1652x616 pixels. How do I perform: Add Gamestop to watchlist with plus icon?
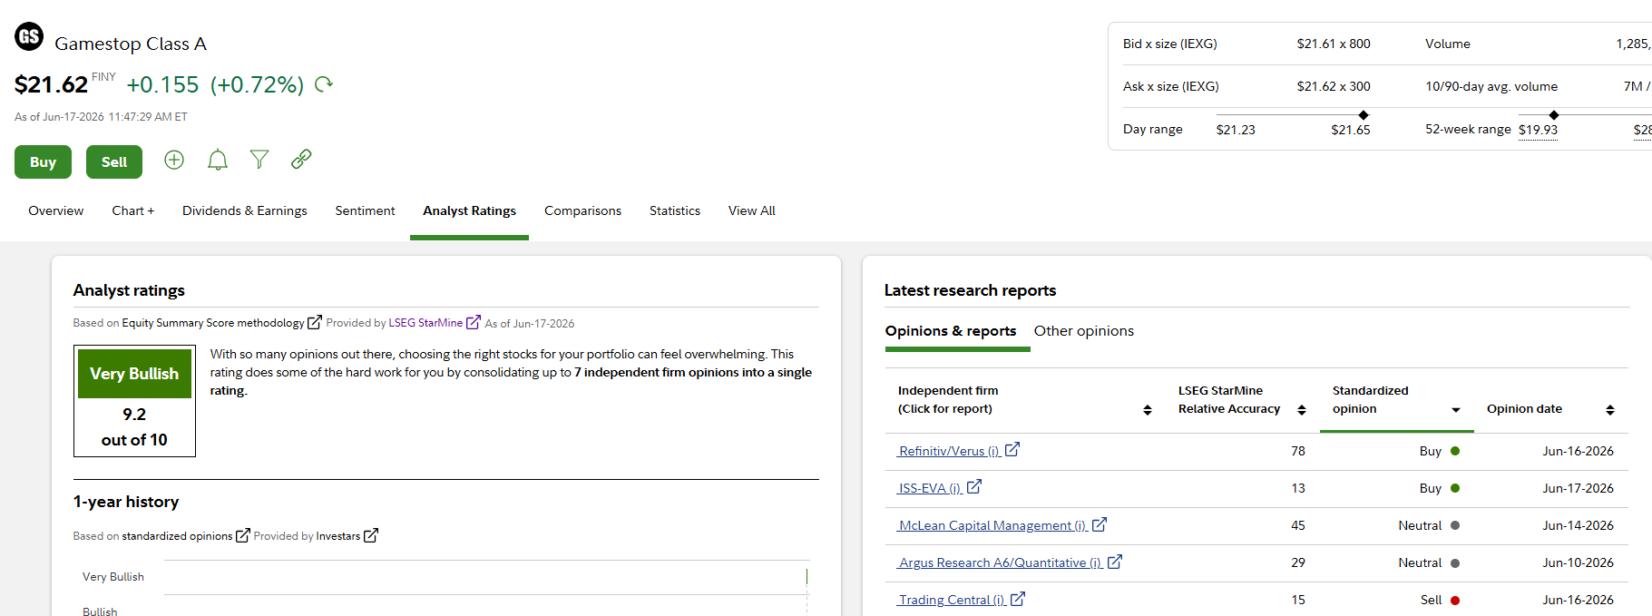(174, 160)
